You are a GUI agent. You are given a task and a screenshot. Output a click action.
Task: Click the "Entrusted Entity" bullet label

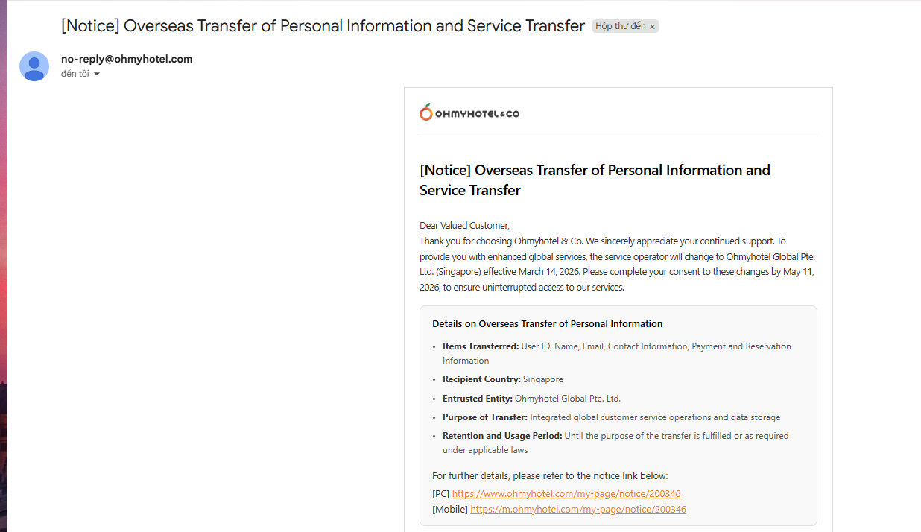click(x=477, y=399)
